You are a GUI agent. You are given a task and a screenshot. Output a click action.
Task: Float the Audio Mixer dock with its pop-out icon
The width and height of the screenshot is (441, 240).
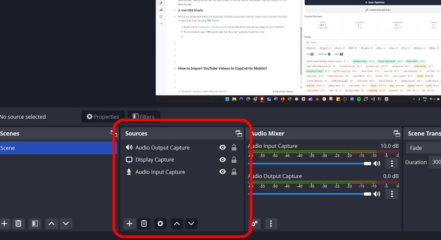397,133
